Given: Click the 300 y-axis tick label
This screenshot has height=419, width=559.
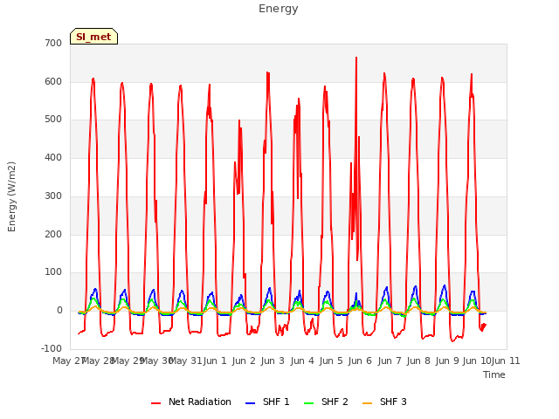Looking at the screenshot, I should (x=53, y=196).
